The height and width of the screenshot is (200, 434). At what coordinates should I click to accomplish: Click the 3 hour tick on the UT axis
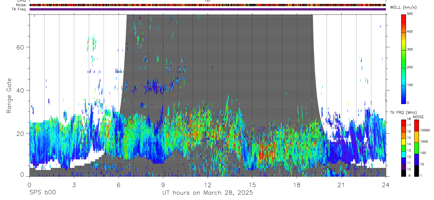tap(74, 184)
